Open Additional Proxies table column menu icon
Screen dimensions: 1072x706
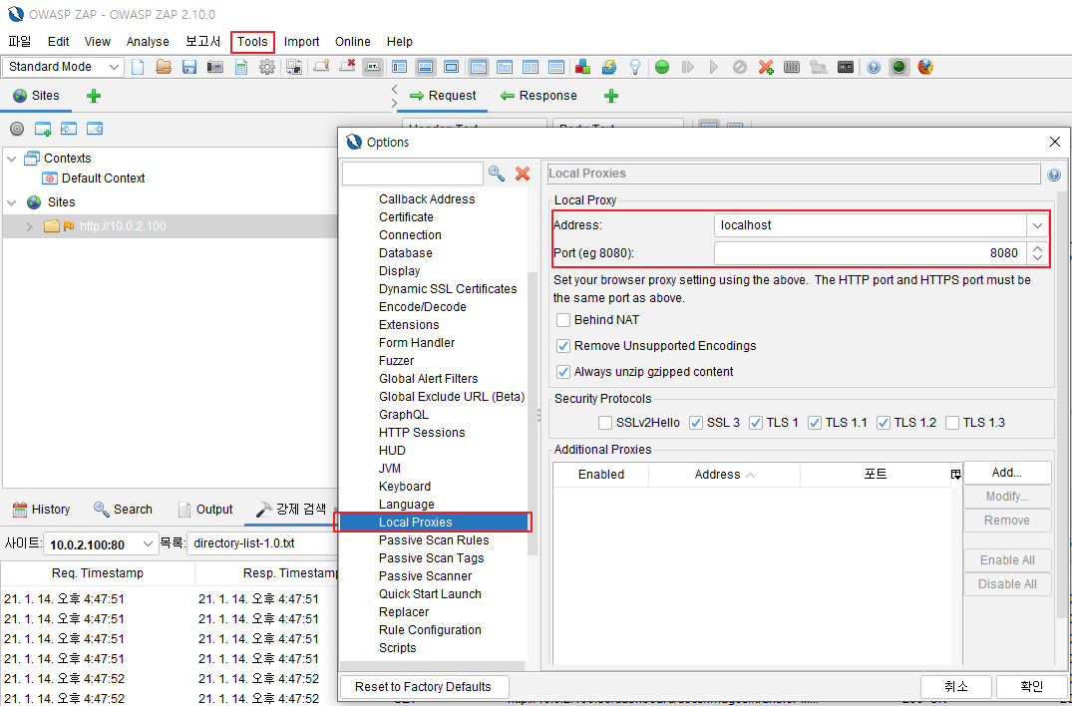pyautogui.click(x=955, y=475)
